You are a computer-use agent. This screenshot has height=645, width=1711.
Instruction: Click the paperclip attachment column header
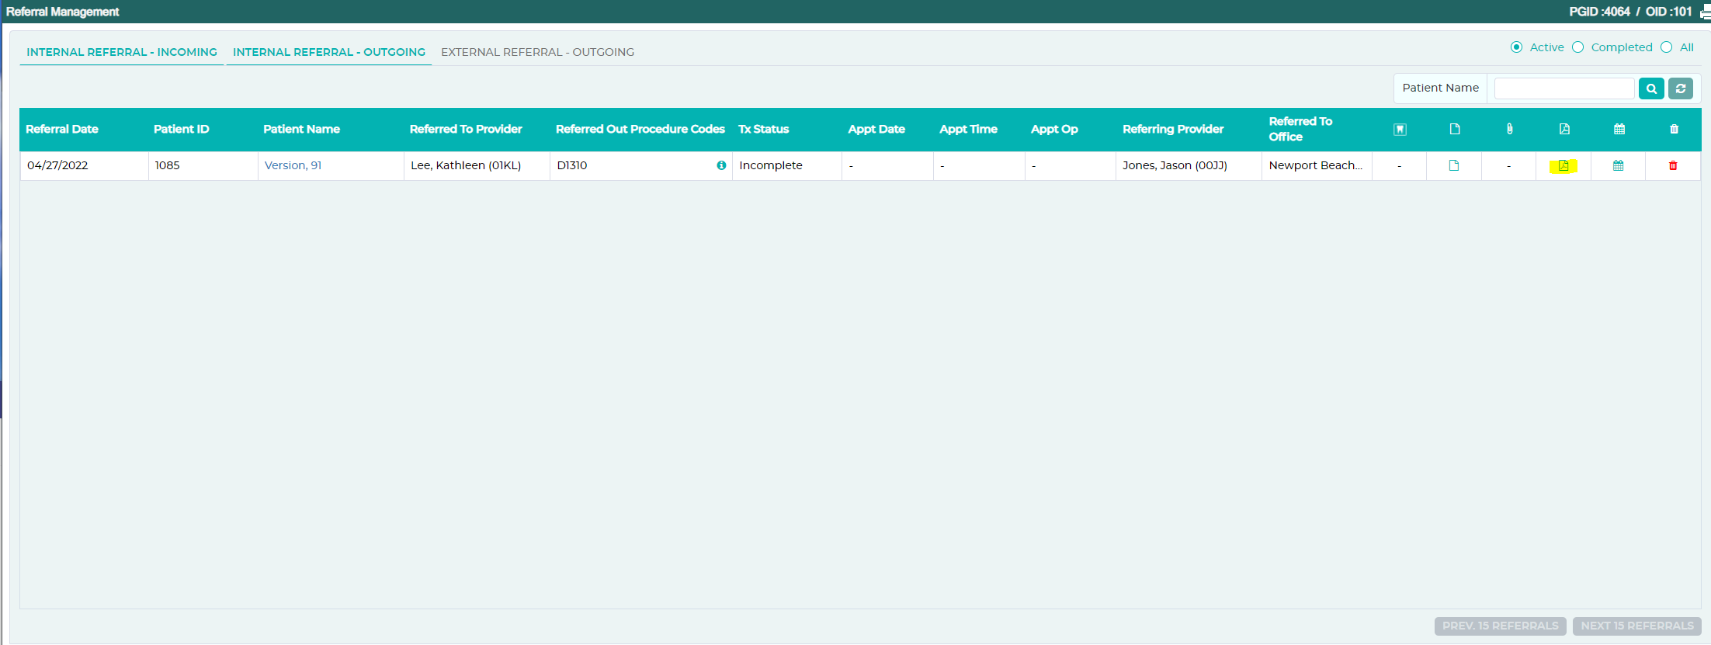click(x=1509, y=129)
